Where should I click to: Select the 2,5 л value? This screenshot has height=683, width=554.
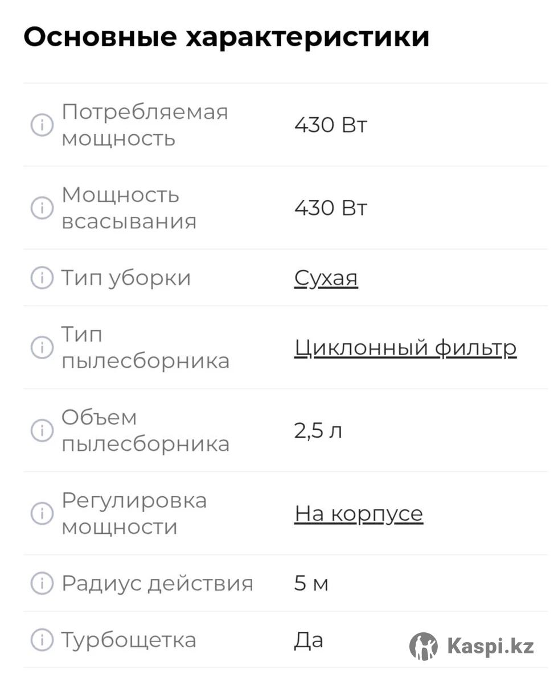[318, 431]
